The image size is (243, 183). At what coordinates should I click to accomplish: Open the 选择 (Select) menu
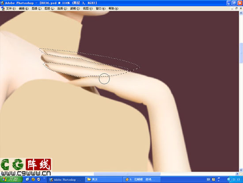point(62,8)
